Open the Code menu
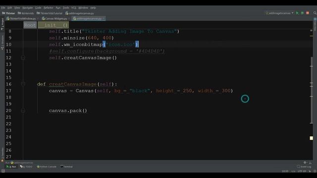317x178 pixels. point(38,8)
